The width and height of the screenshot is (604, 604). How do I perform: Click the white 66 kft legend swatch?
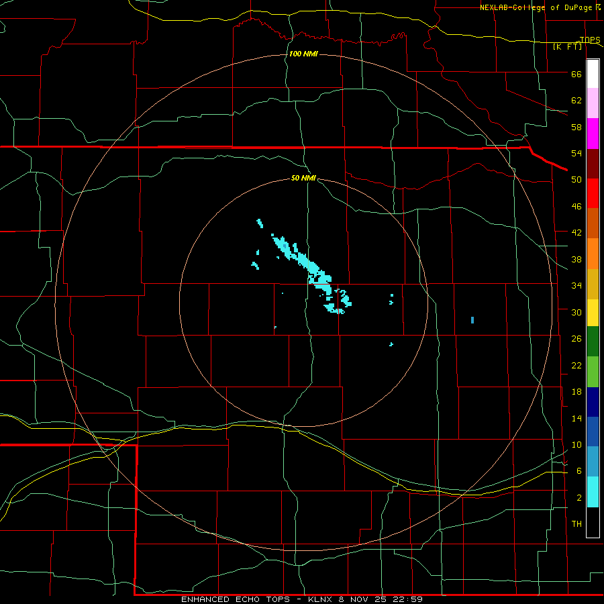593,74
